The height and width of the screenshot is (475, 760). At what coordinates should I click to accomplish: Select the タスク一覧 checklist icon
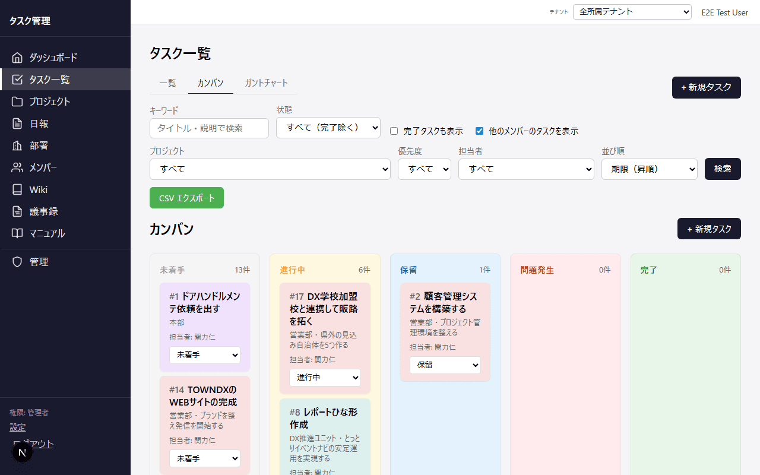(x=17, y=79)
